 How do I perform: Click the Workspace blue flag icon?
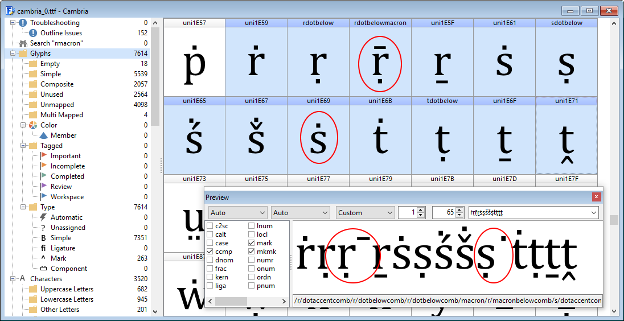[x=43, y=197]
